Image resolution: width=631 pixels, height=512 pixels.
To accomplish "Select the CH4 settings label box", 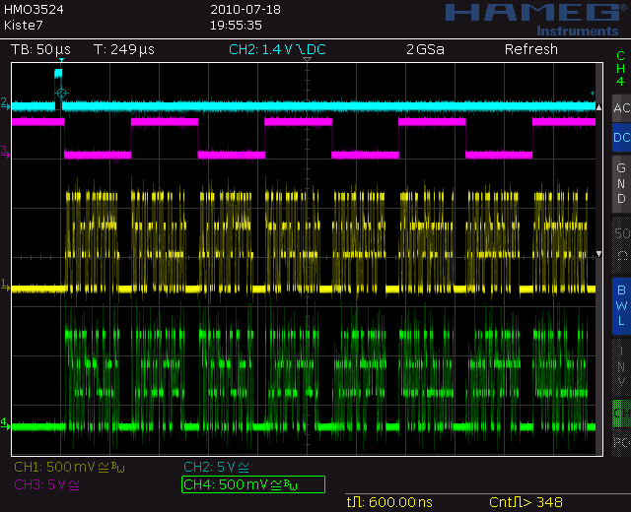I will pyautogui.click(x=253, y=484).
